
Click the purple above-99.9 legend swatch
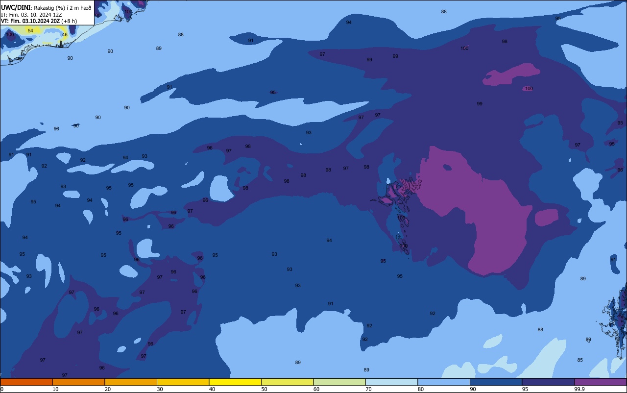click(x=600, y=382)
